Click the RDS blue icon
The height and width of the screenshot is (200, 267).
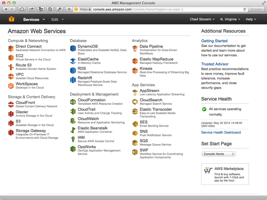point(73,70)
